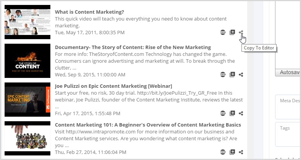The height and width of the screenshot is (160, 301).
Task: Click the share icon for the Joe Pulizzi webinar
Action: (x=241, y=113)
